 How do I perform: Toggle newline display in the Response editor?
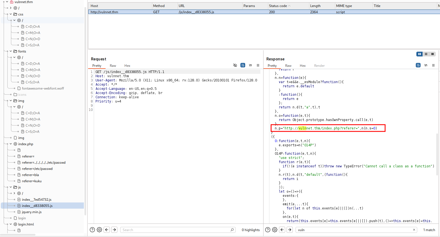coord(426,65)
